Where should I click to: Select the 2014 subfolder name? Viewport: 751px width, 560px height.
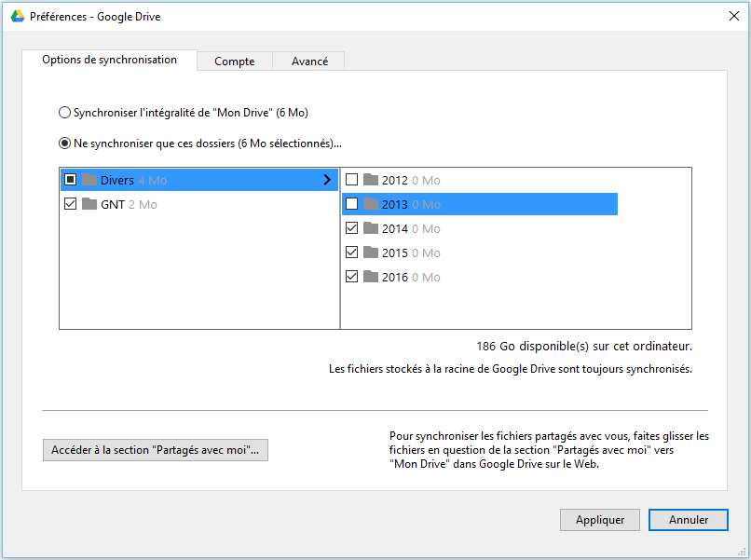pyautogui.click(x=395, y=228)
